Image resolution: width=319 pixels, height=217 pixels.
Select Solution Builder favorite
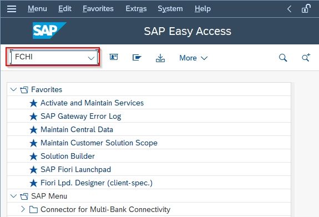[68, 157]
